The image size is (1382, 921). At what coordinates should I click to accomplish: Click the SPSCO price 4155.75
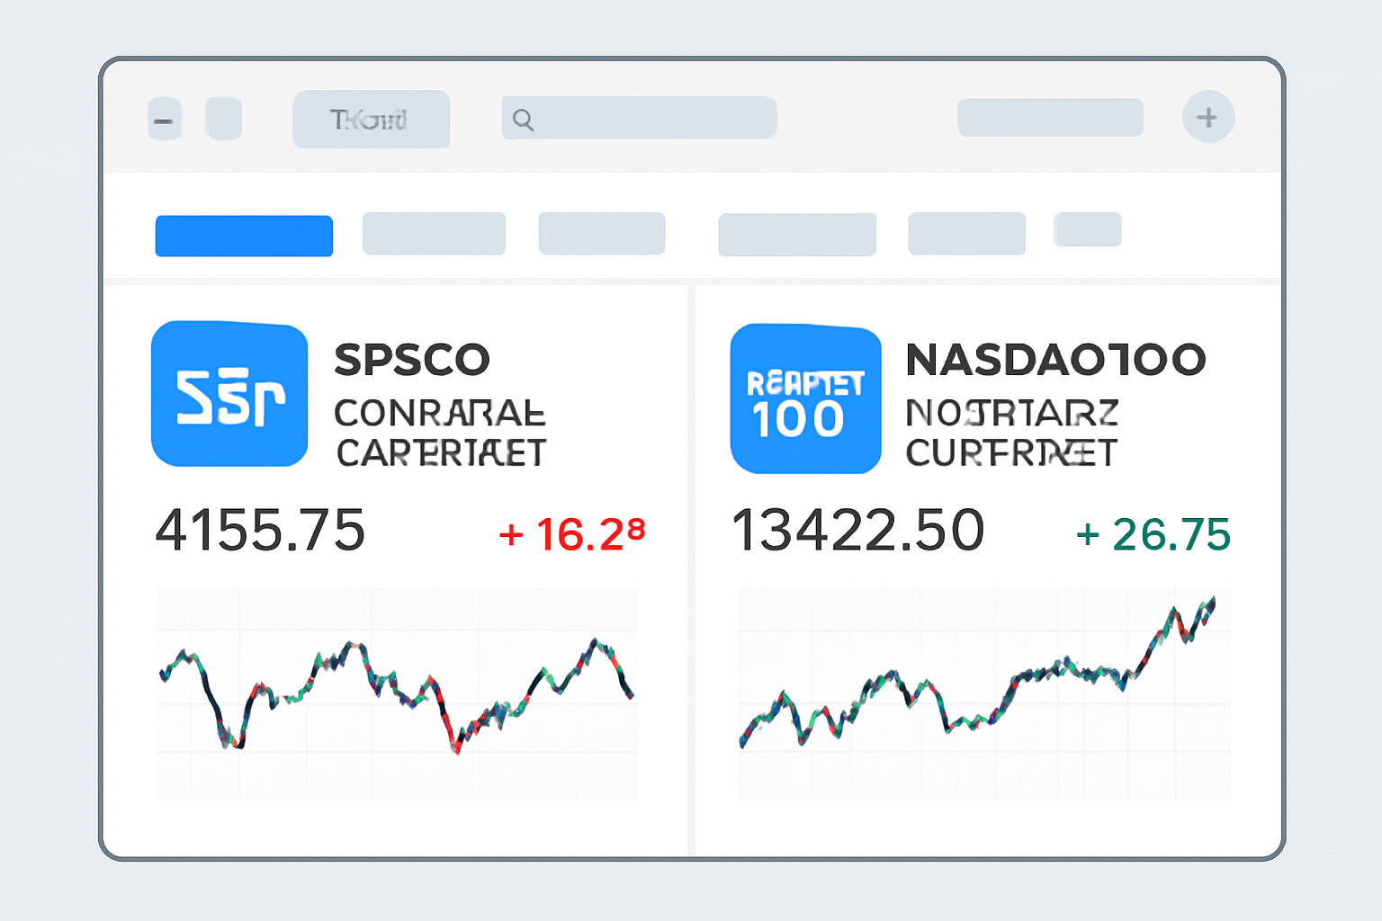pyautogui.click(x=260, y=530)
